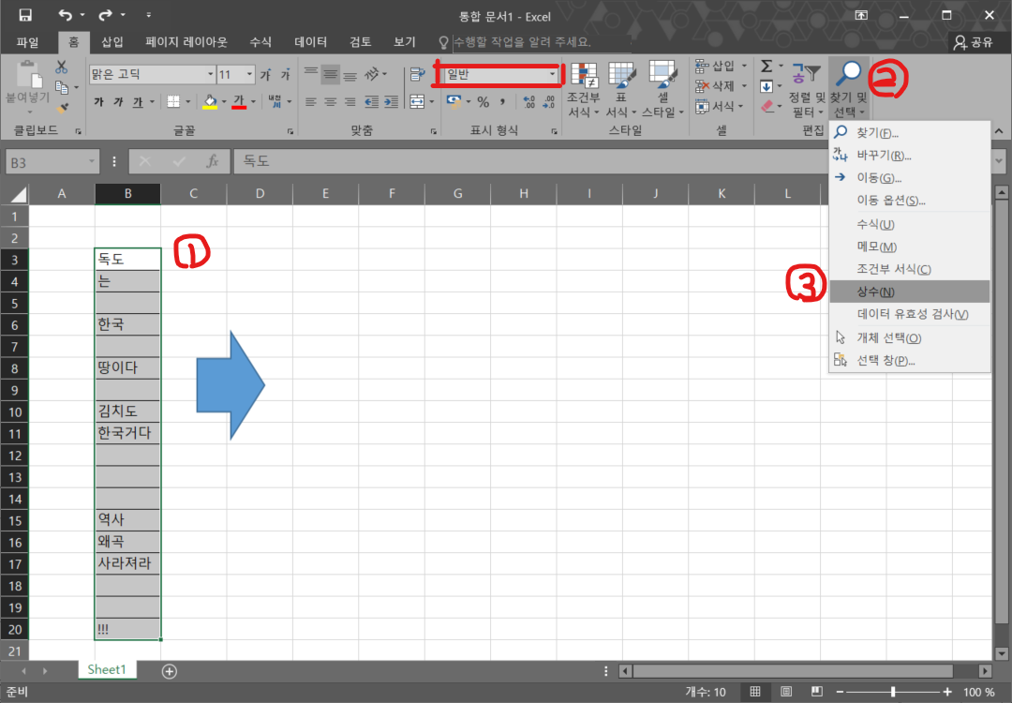Toggle Underline (가) formatting
1012x703 pixels.
(x=138, y=102)
